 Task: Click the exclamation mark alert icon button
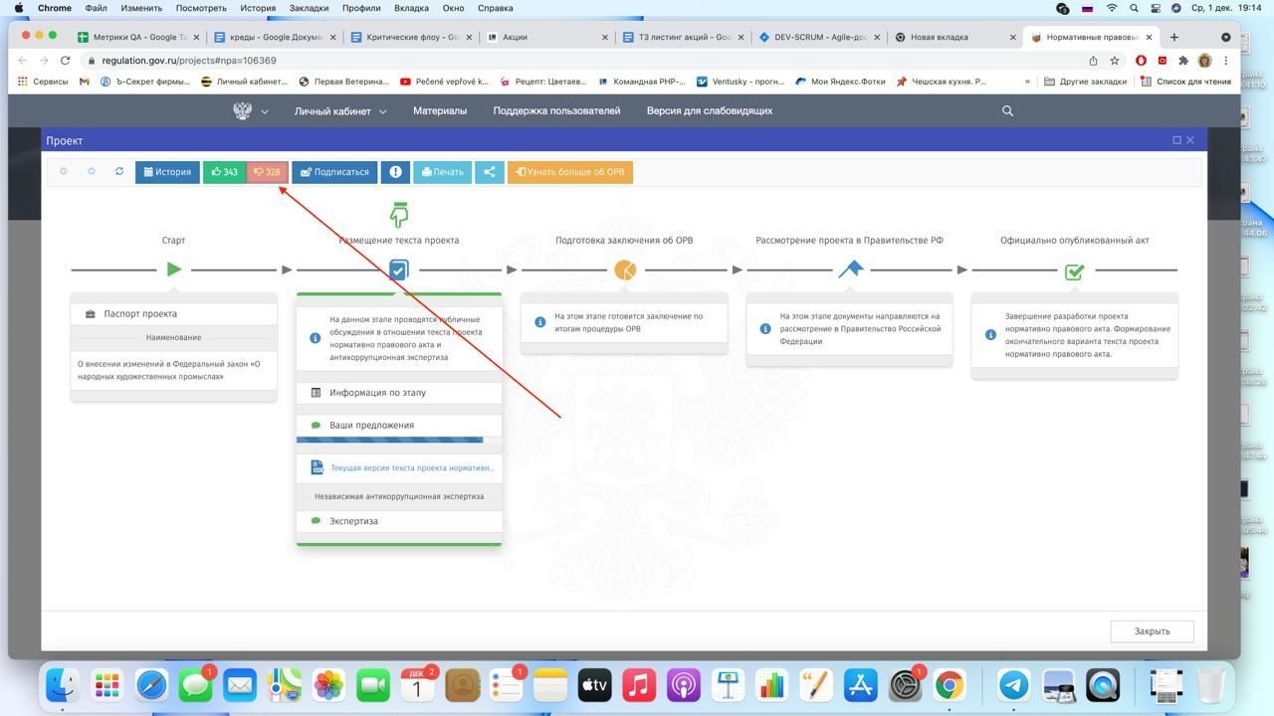click(395, 172)
